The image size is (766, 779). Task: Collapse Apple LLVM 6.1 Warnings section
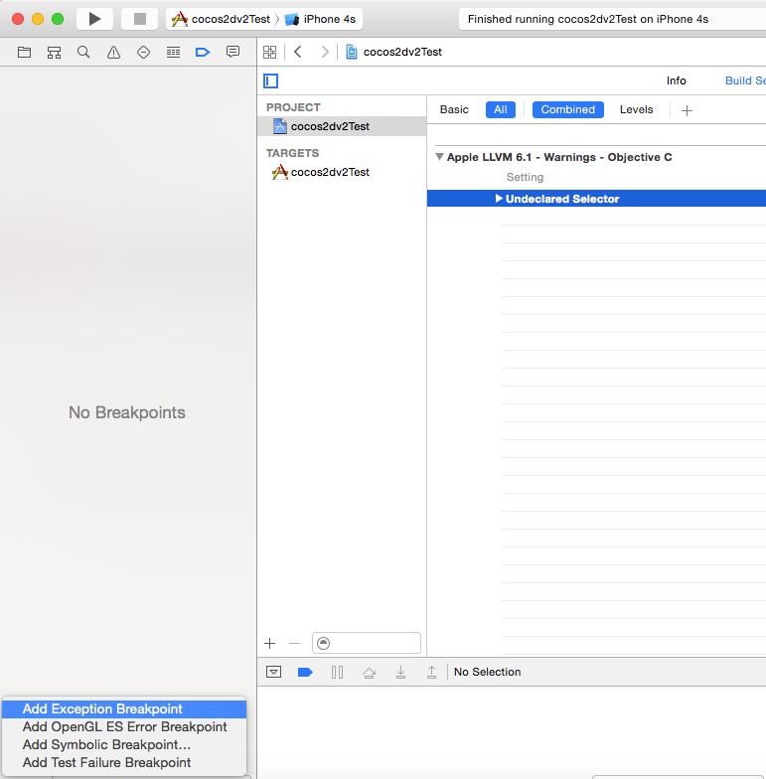[439, 157]
